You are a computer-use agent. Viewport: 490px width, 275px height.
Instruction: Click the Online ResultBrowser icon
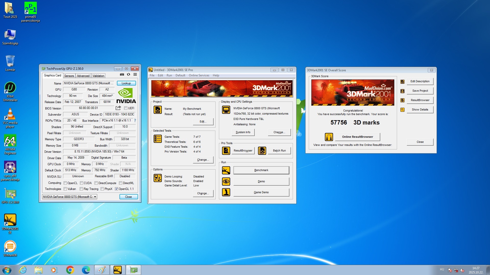(x=329, y=137)
